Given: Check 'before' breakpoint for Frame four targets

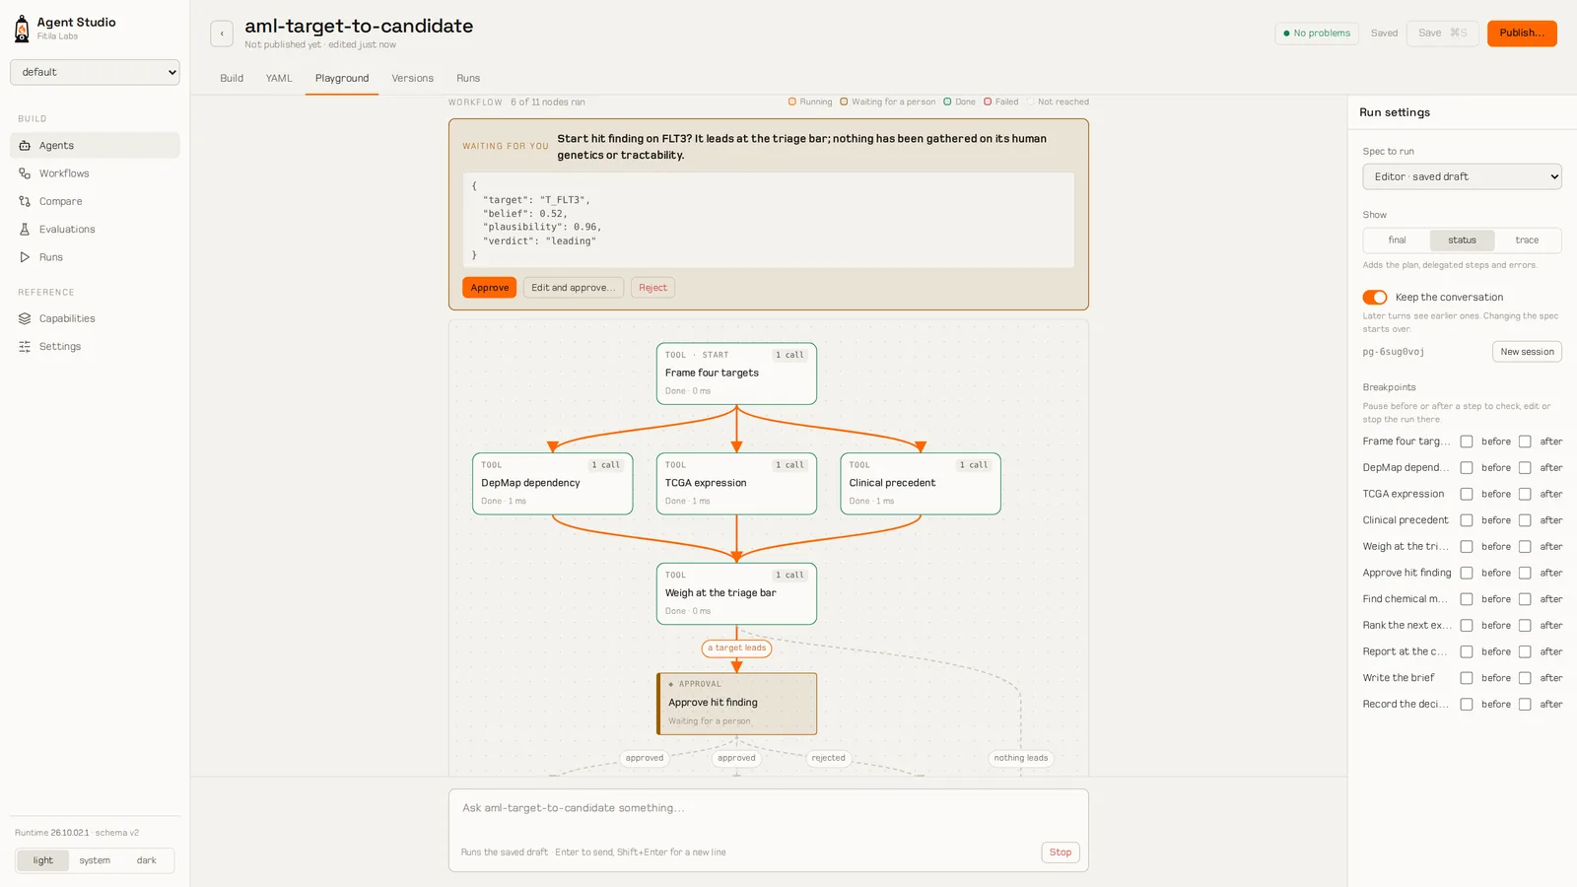Looking at the screenshot, I should click(x=1467, y=442).
